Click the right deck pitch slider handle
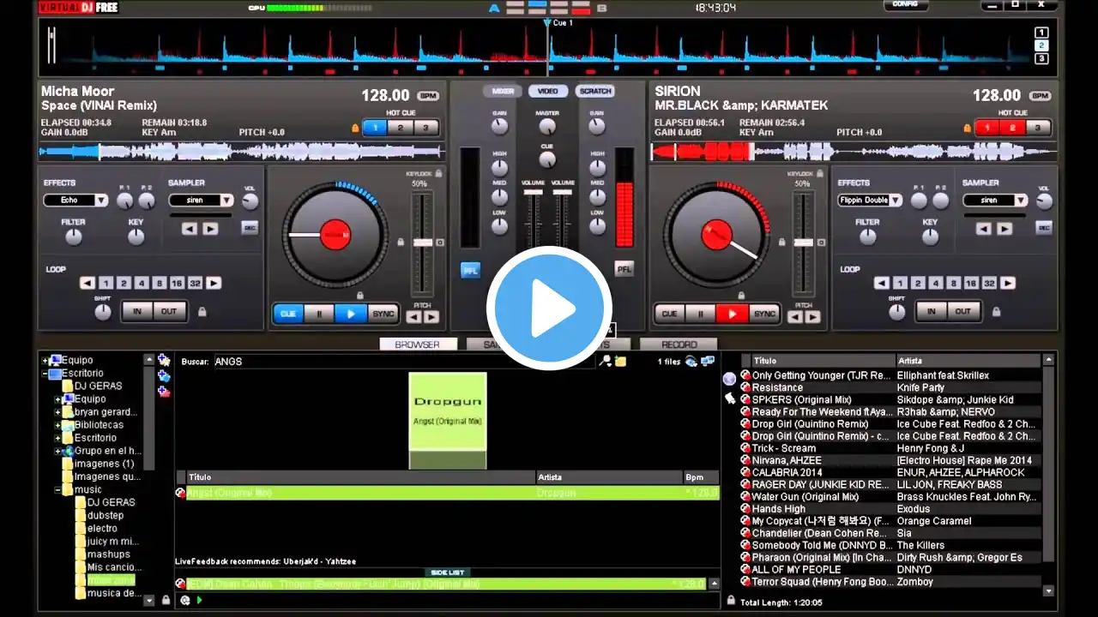This screenshot has height=617, width=1098. click(805, 243)
